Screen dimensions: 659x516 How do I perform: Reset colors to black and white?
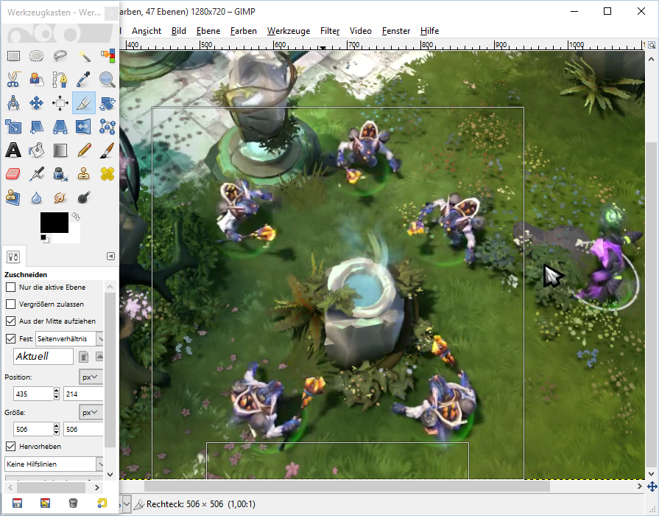(45, 239)
